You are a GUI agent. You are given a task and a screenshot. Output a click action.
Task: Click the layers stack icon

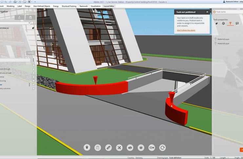click(x=141, y=148)
